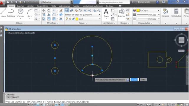The image size is (189, 106).
Task: Select the Polilínea tool
Action: (11, 13)
